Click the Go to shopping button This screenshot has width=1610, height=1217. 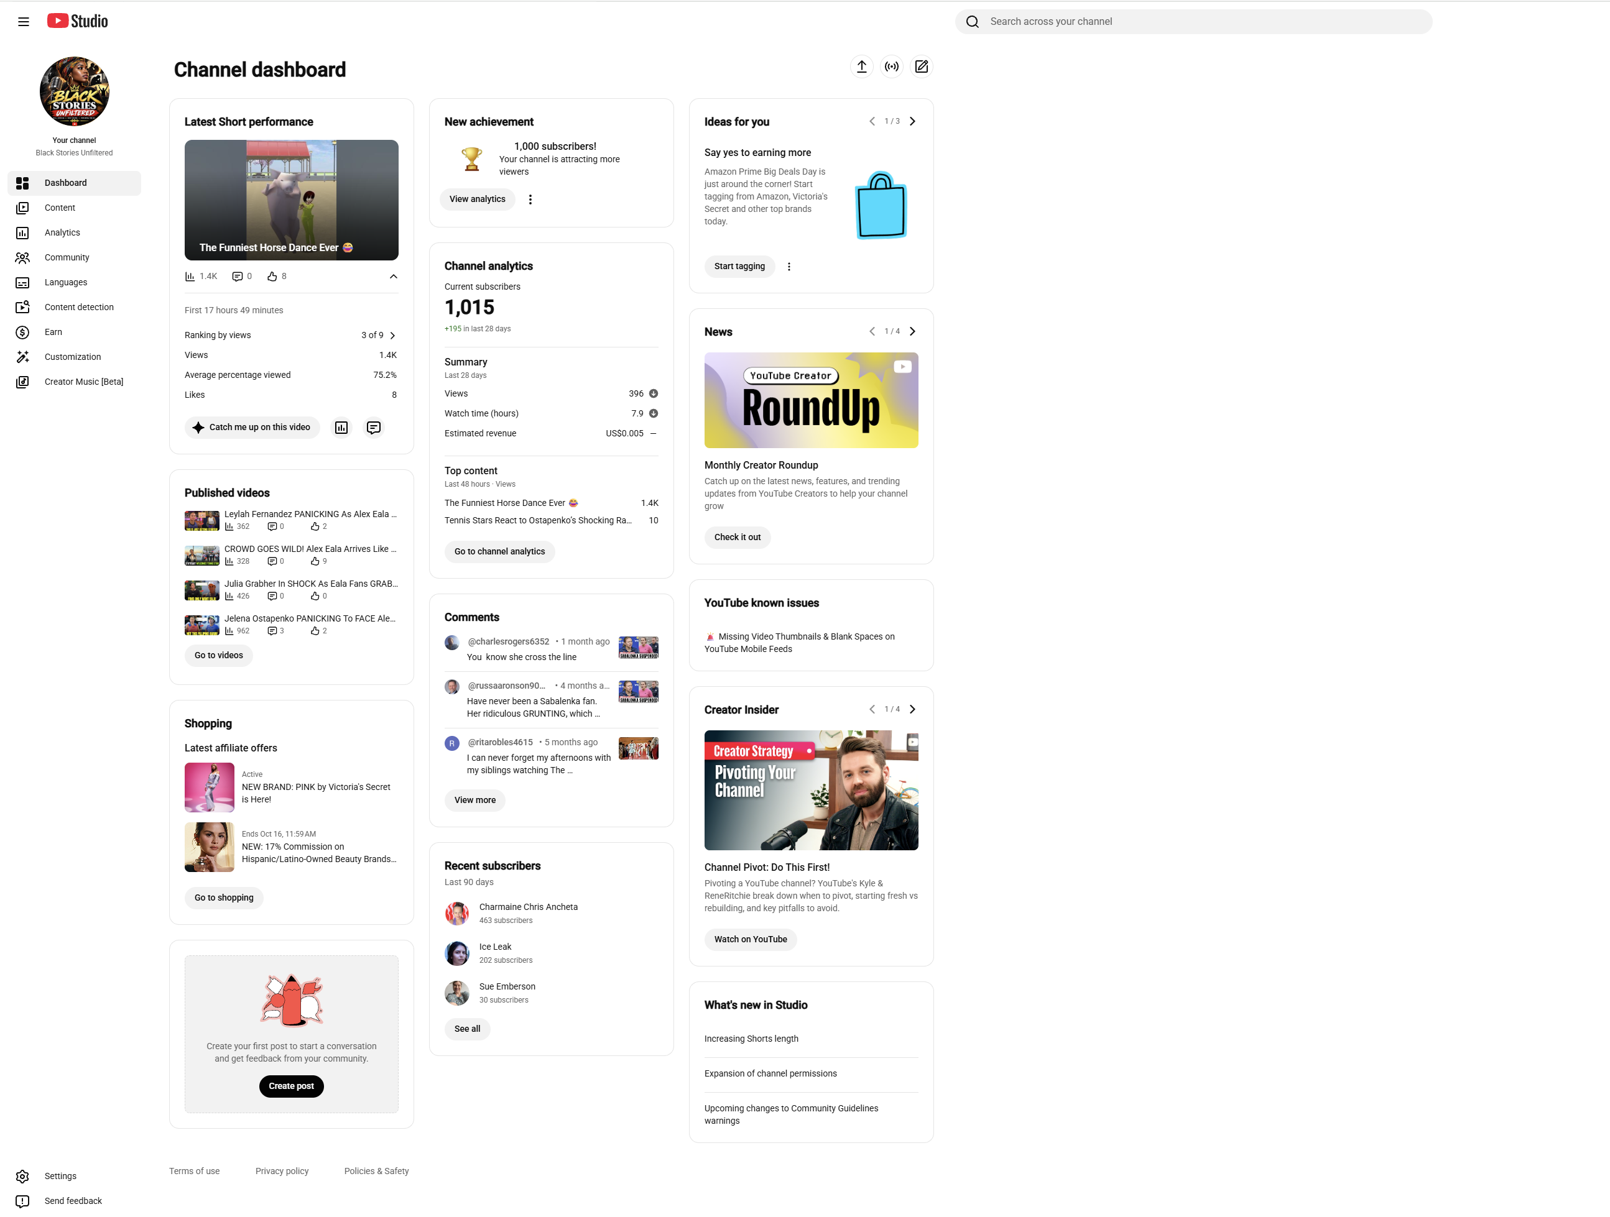click(224, 898)
